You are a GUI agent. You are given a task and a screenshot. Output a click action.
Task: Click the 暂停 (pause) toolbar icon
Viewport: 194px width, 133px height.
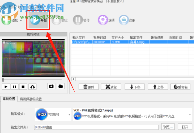[x=78, y=20]
